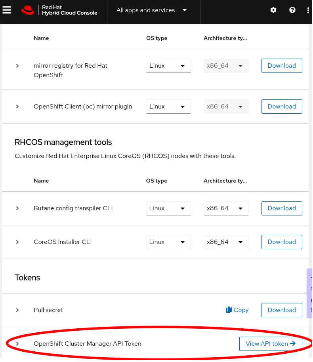Expand the OpenShift Cluster Manager API Token row

[17, 344]
